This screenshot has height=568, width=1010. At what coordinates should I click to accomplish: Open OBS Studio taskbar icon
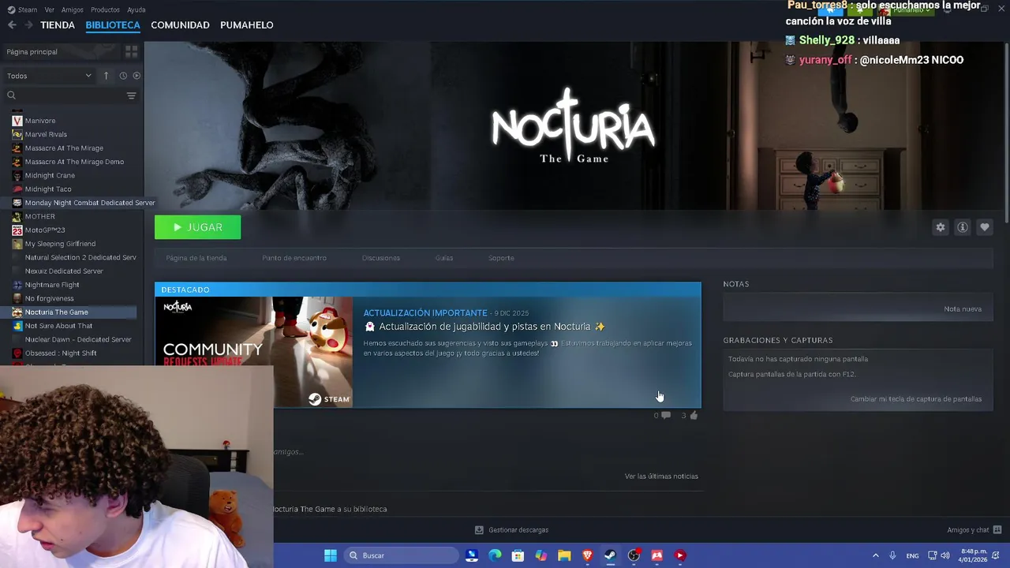[x=634, y=555]
